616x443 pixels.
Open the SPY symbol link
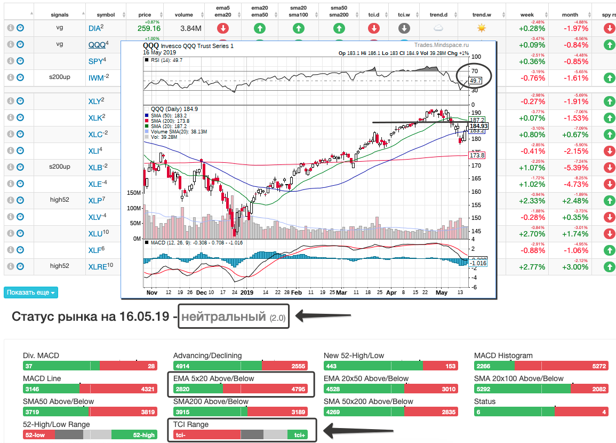tap(97, 61)
